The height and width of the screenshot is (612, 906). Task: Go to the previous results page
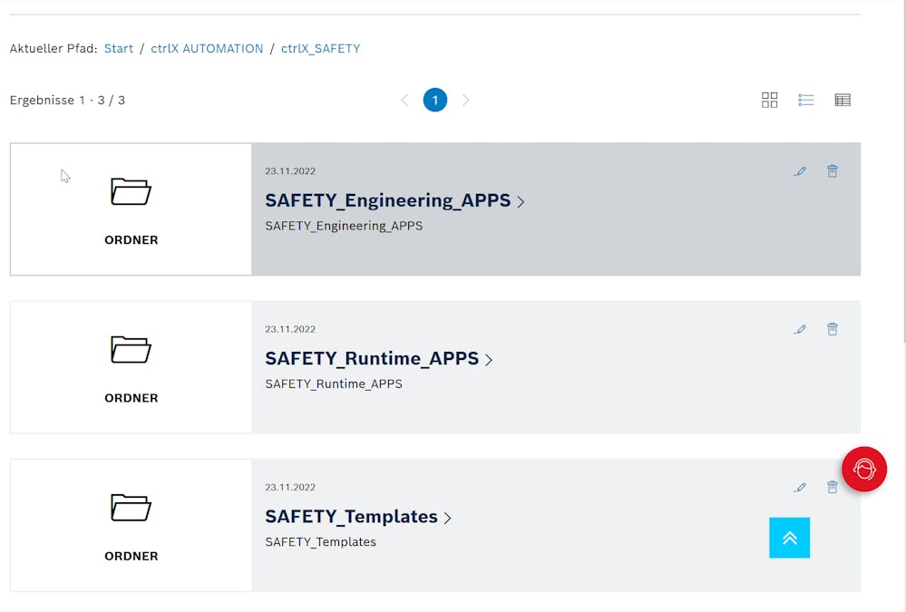[x=404, y=100]
